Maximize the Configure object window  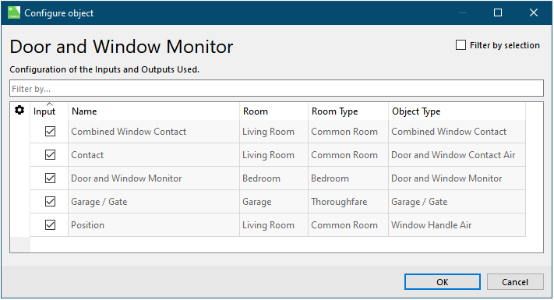pos(498,12)
